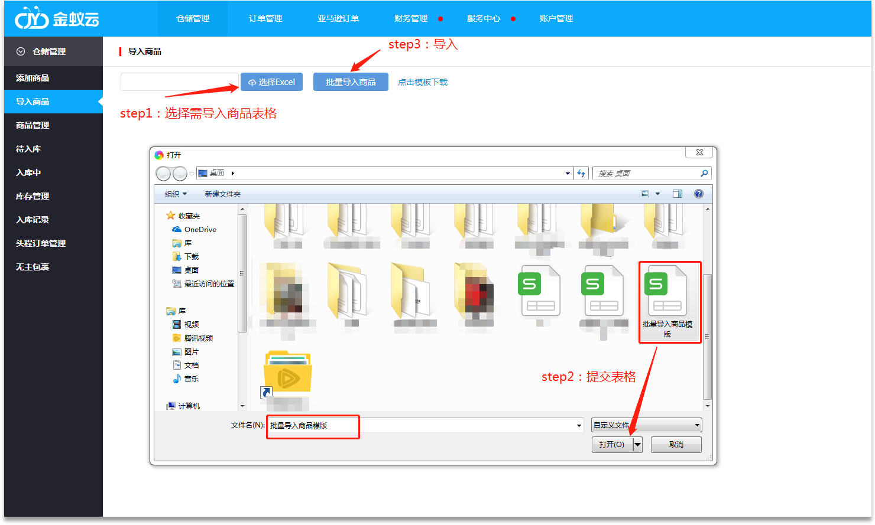This screenshot has width=875, height=525.
Task: Collapse the 仓储管理 sidebar section
Action: 21,51
